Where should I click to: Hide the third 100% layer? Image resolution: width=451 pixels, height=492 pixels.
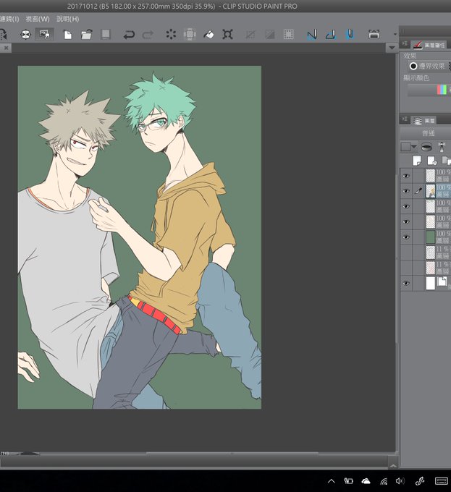pyautogui.click(x=406, y=206)
